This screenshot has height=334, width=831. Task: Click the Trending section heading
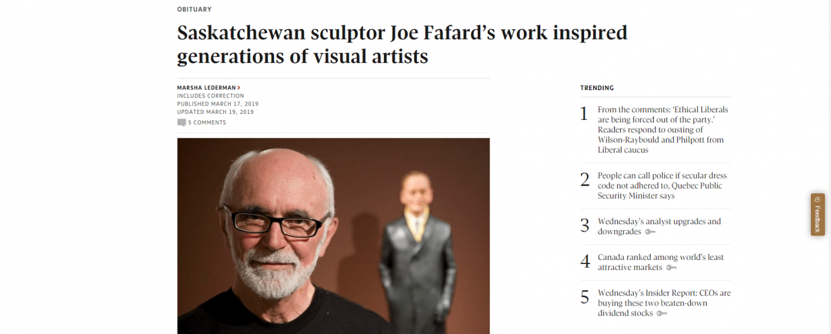[x=597, y=88]
